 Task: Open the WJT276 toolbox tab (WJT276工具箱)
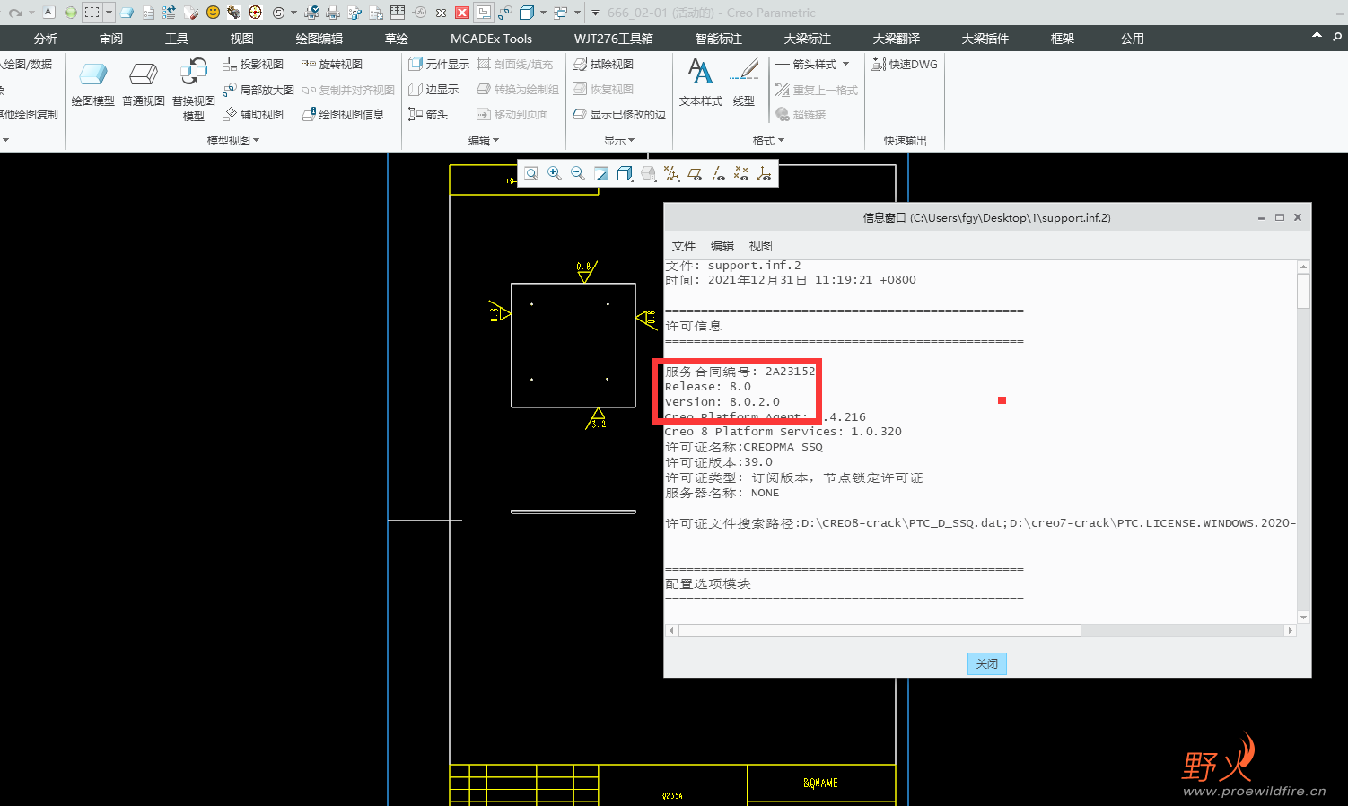pyautogui.click(x=614, y=39)
